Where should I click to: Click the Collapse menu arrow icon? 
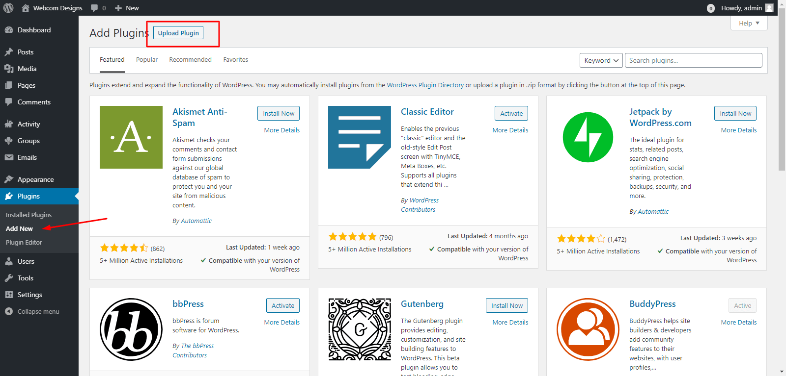9,311
